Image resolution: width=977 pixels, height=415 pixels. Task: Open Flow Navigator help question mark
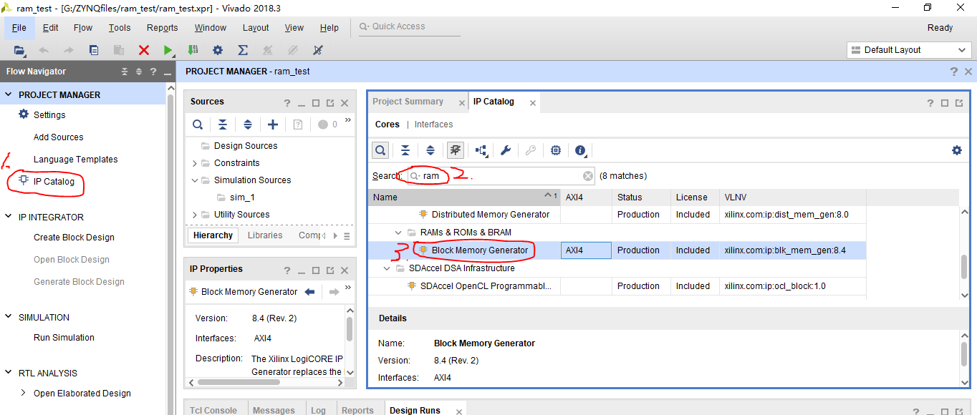click(153, 72)
